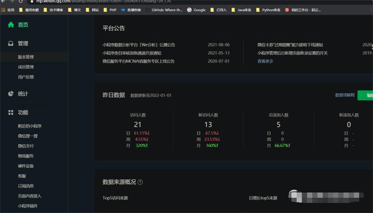Open the Java体系 bookmark folder
Screen dimensions: 373x213
(241, 10)
